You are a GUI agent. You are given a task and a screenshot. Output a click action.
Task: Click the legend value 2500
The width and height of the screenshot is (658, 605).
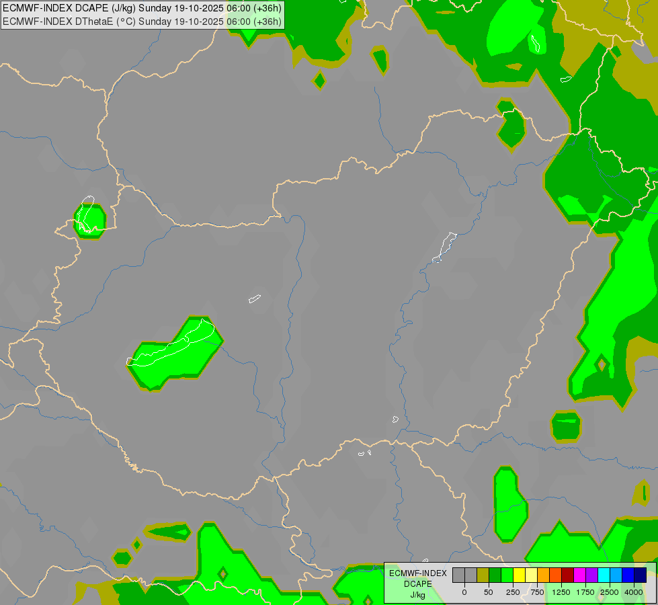pos(610,592)
